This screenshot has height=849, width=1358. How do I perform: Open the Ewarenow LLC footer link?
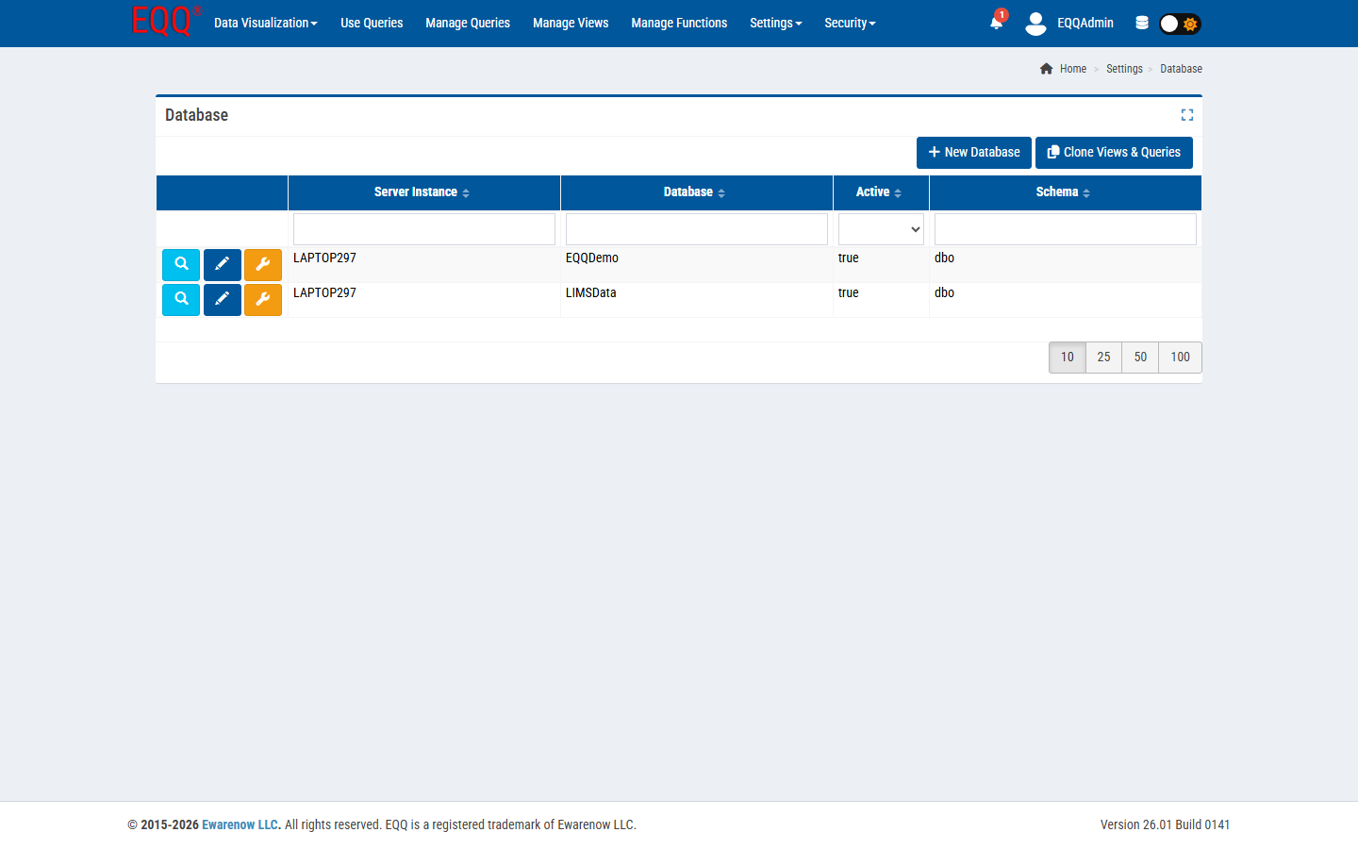coord(240,824)
